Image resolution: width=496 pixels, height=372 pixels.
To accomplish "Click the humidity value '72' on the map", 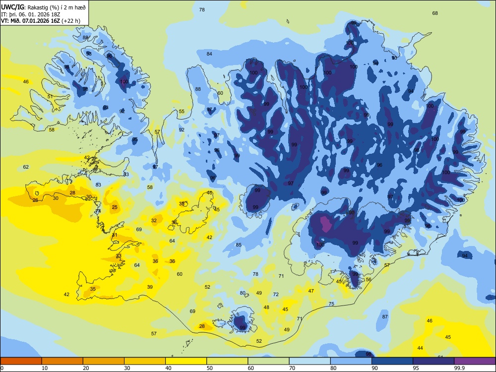I will (x=276, y=294).
